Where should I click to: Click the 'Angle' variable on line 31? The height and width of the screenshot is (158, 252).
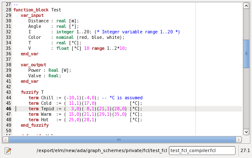pyautogui.click(x=35, y=26)
